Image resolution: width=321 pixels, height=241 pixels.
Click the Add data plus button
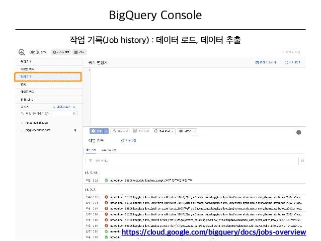click(x=61, y=107)
